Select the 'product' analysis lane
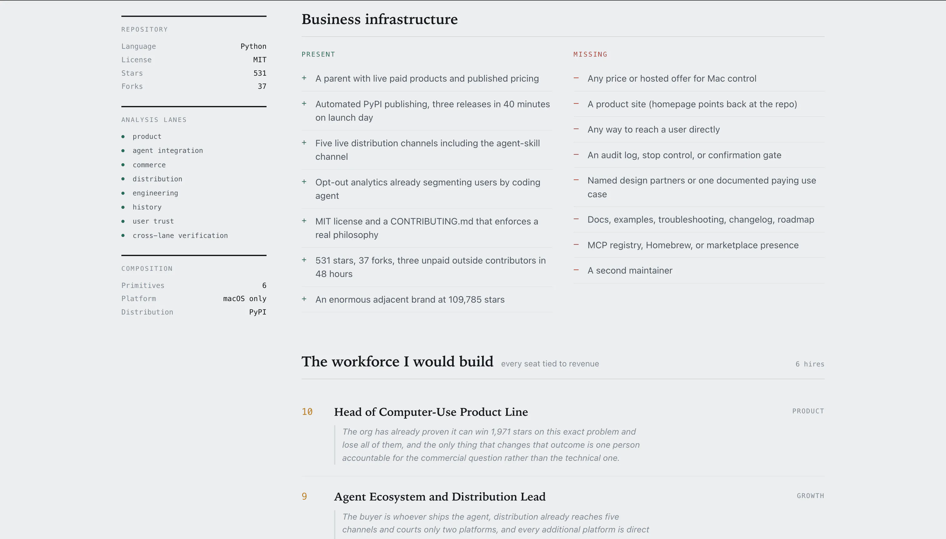Screen dimensions: 946x539 point(147,137)
